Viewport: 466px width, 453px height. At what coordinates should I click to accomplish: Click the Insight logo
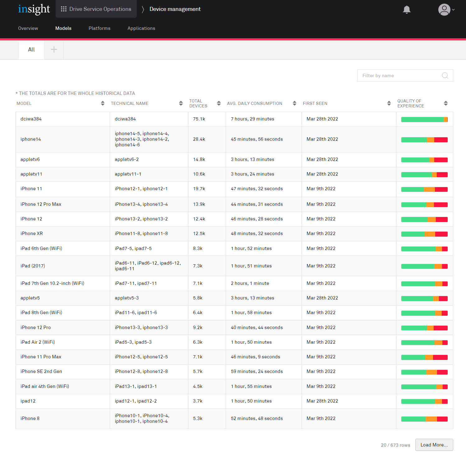(34, 9)
